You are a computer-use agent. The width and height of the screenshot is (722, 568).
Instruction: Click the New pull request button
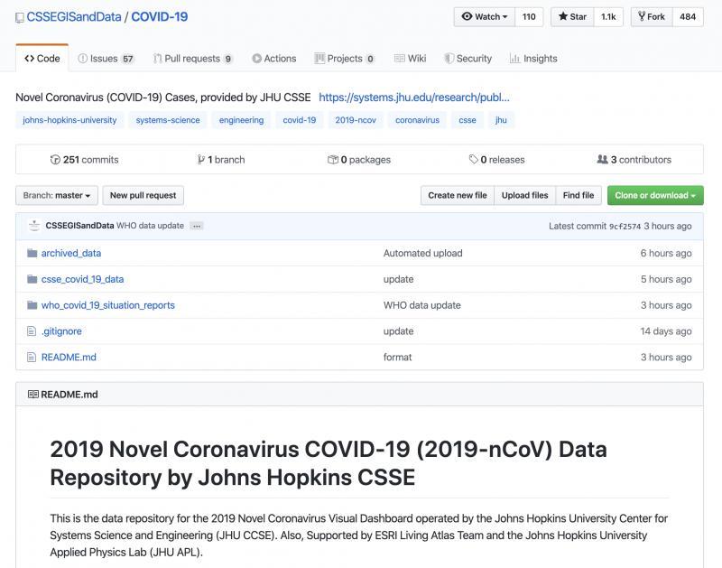pyautogui.click(x=143, y=195)
